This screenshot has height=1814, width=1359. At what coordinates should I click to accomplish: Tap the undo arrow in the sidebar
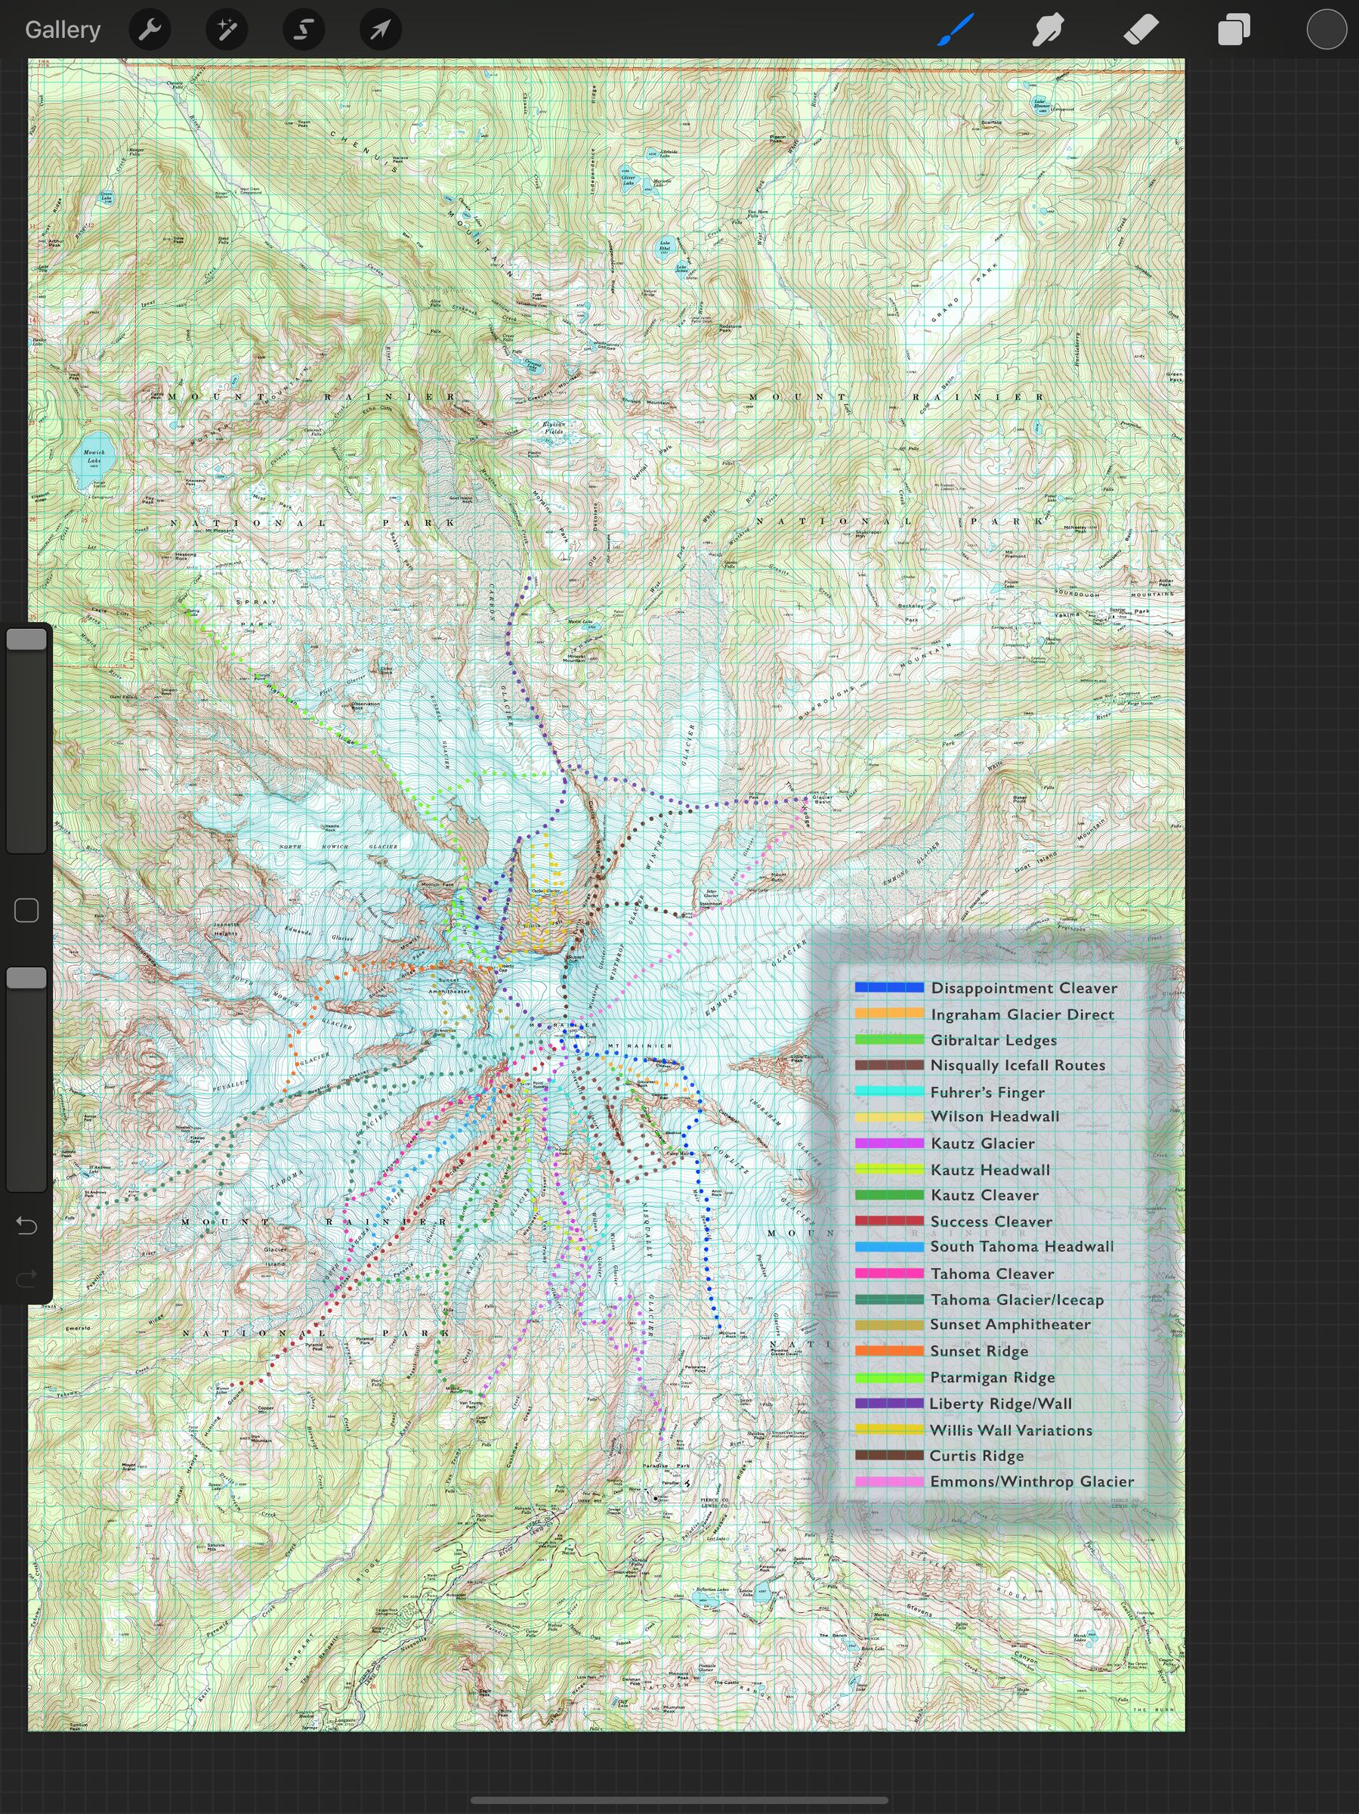pyautogui.click(x=26, y=1225)
